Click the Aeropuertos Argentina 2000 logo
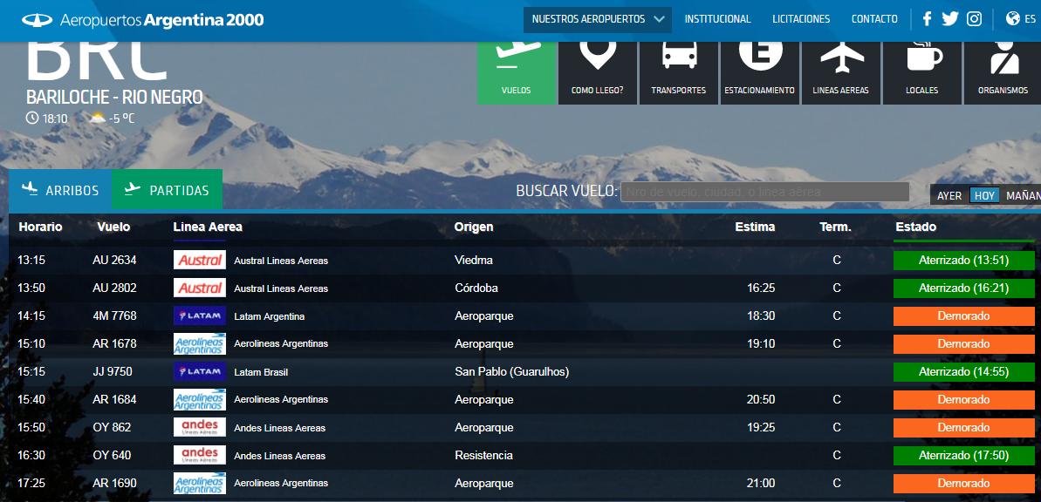The height and width of the screenshot is (502, 1041). click(x=142, y=20)
